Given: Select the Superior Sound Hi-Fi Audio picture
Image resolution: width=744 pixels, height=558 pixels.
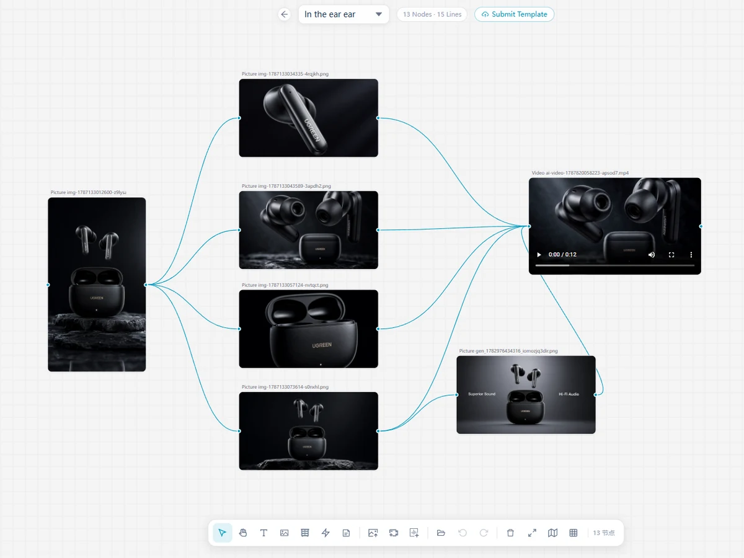Looking at the screenshot, I should (x=526, y=395).
